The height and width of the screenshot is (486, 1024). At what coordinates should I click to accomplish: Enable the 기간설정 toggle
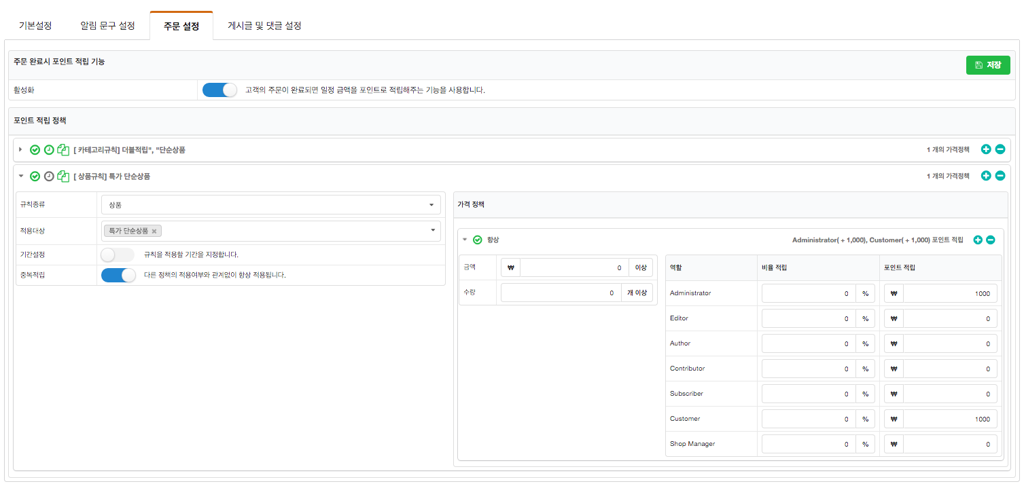click(118, 255)
